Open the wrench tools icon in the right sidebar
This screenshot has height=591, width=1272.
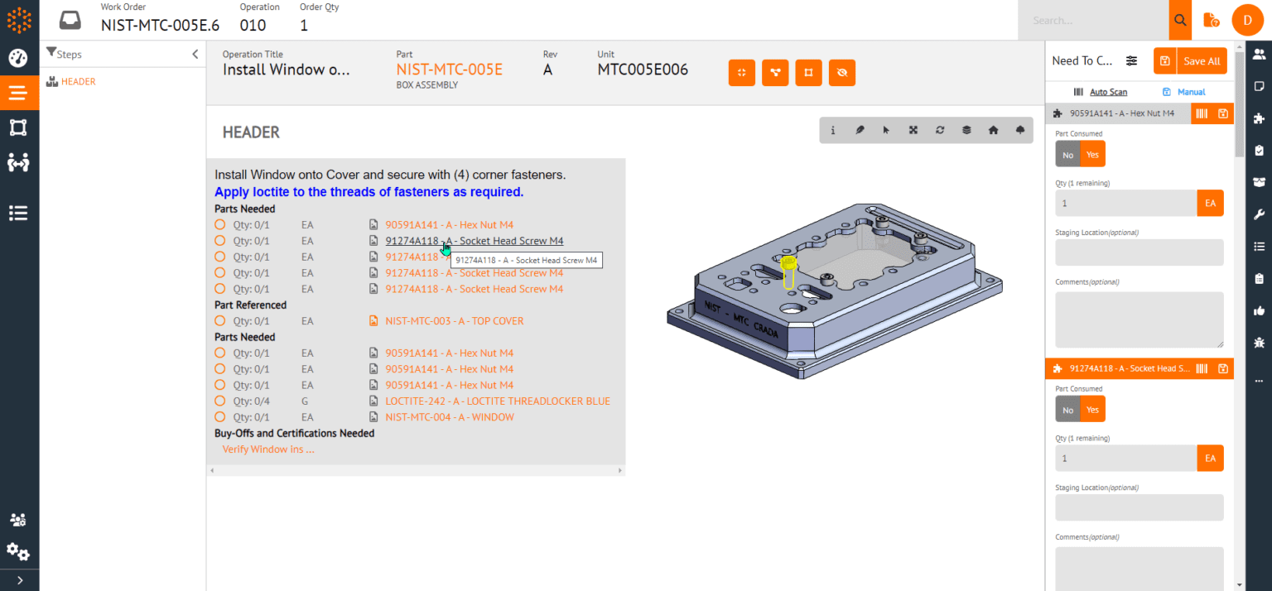(1259, 214)
